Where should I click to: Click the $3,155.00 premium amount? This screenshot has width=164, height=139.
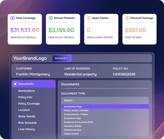(x=61, y=30)
